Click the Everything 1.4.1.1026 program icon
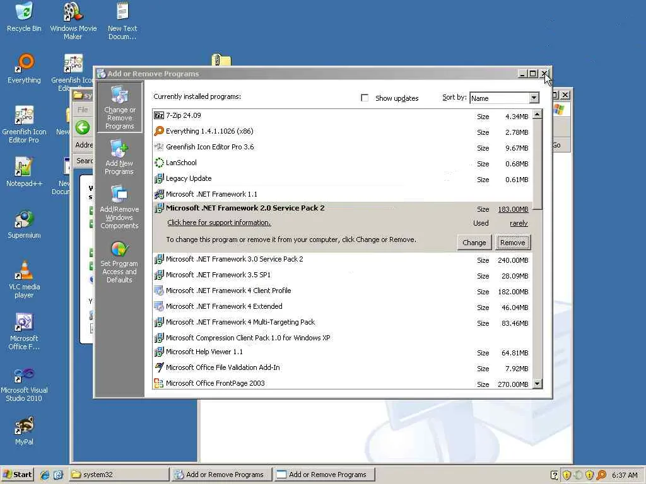This screenshot has width=646, height=484. (158, 131)
